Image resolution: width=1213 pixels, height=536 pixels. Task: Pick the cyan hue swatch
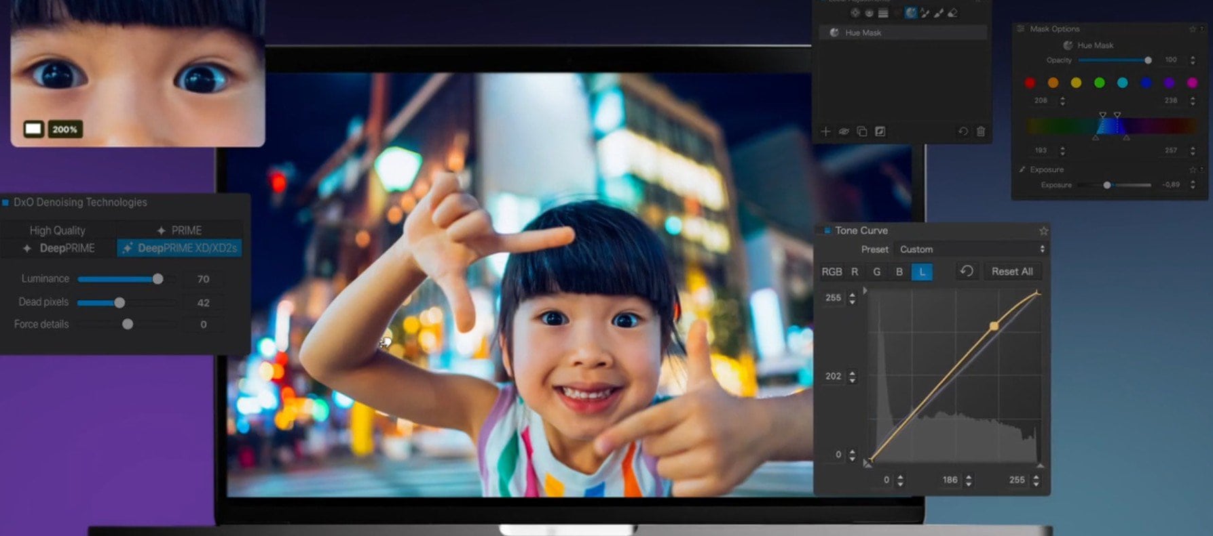coord(1123,83)
